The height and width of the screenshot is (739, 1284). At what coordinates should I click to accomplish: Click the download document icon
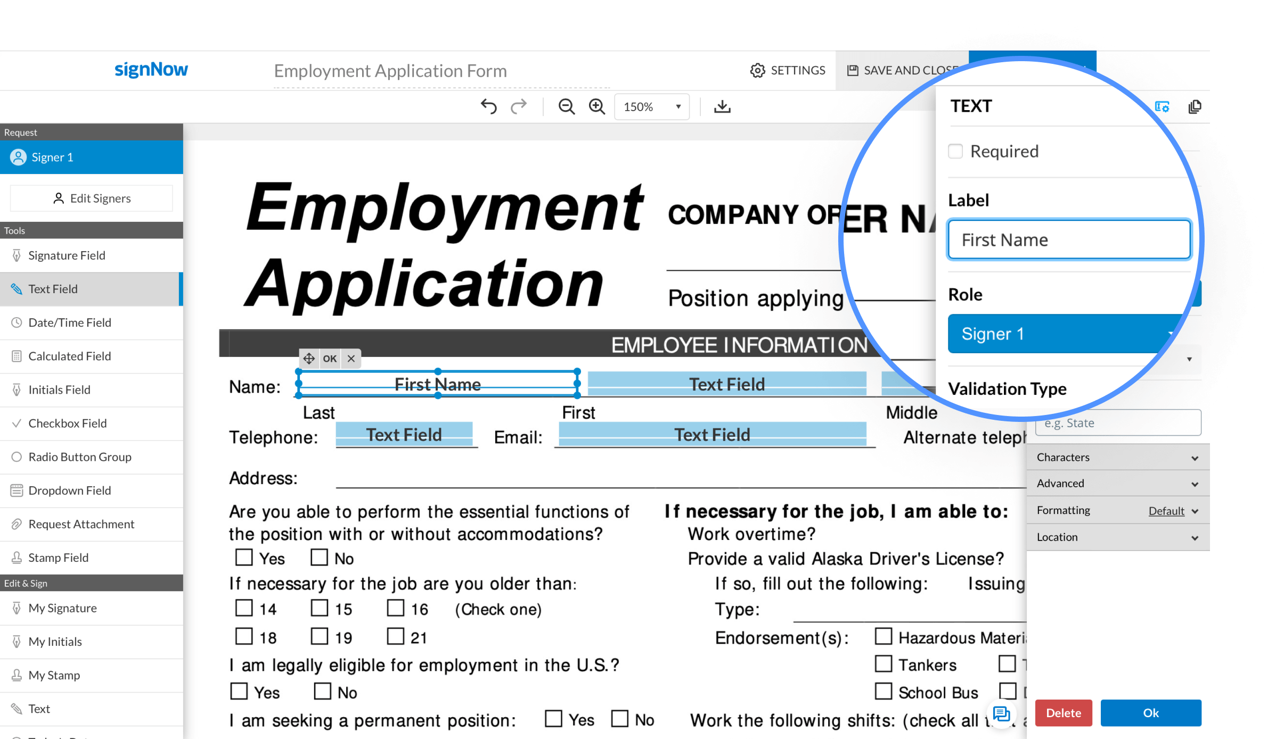coord(722,107)
